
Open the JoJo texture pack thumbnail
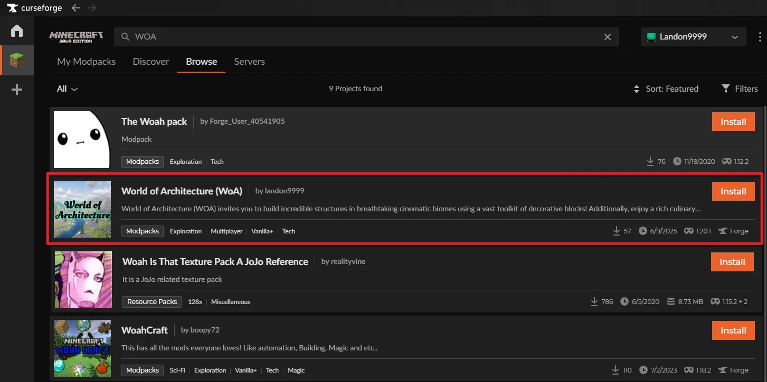point(83,280)
